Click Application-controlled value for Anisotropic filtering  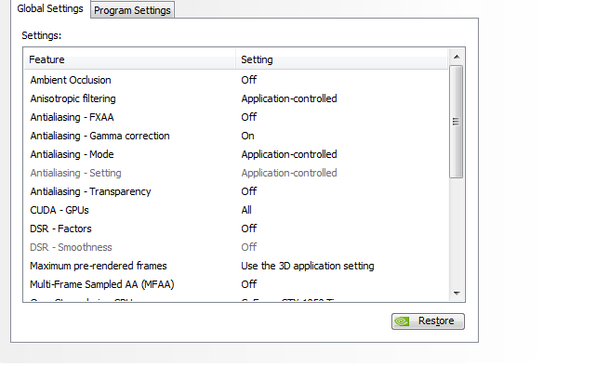pos(289,98)
